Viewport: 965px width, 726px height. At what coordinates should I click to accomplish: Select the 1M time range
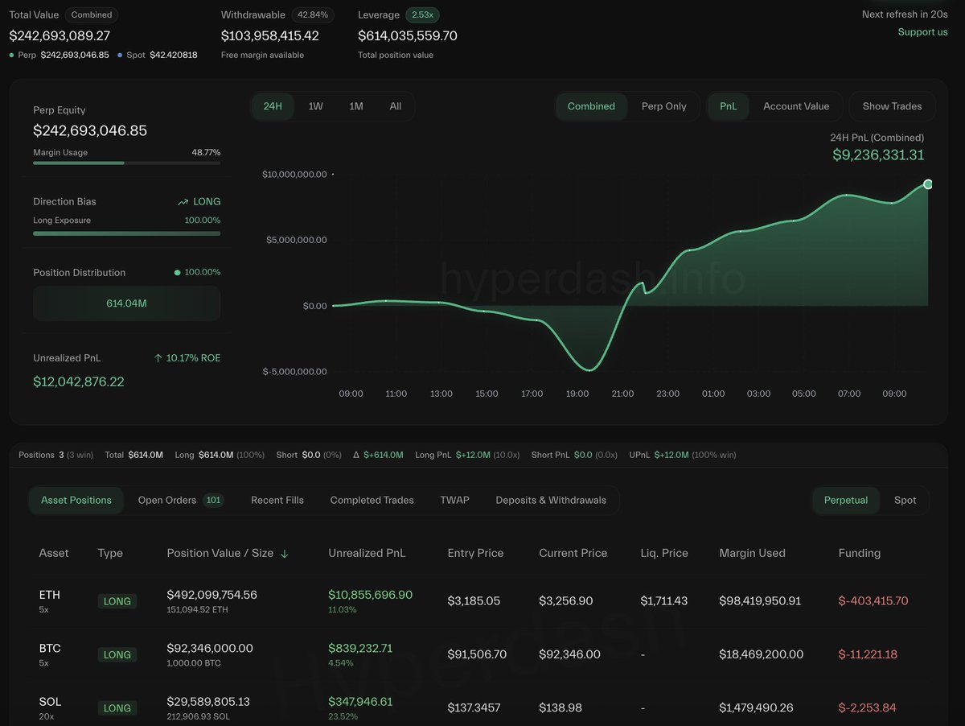click(355, 106)
